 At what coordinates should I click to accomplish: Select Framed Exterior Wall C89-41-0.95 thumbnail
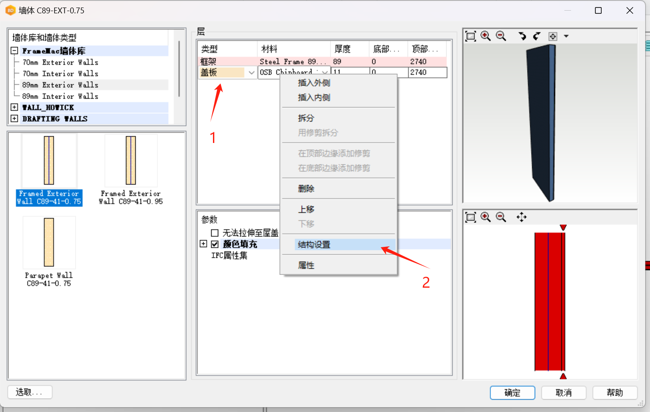[131, 170]
